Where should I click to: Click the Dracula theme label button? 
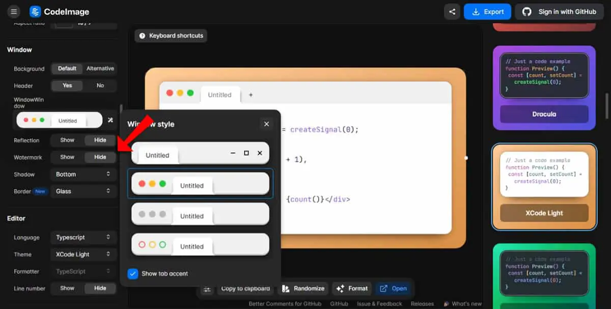tap(544, 114)
